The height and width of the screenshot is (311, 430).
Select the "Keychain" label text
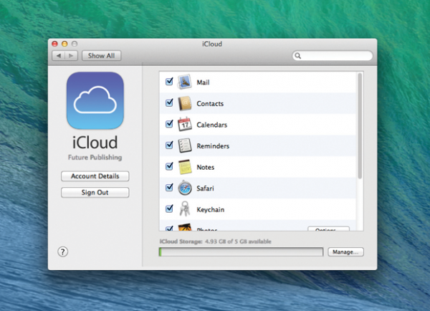click(210, 209)
